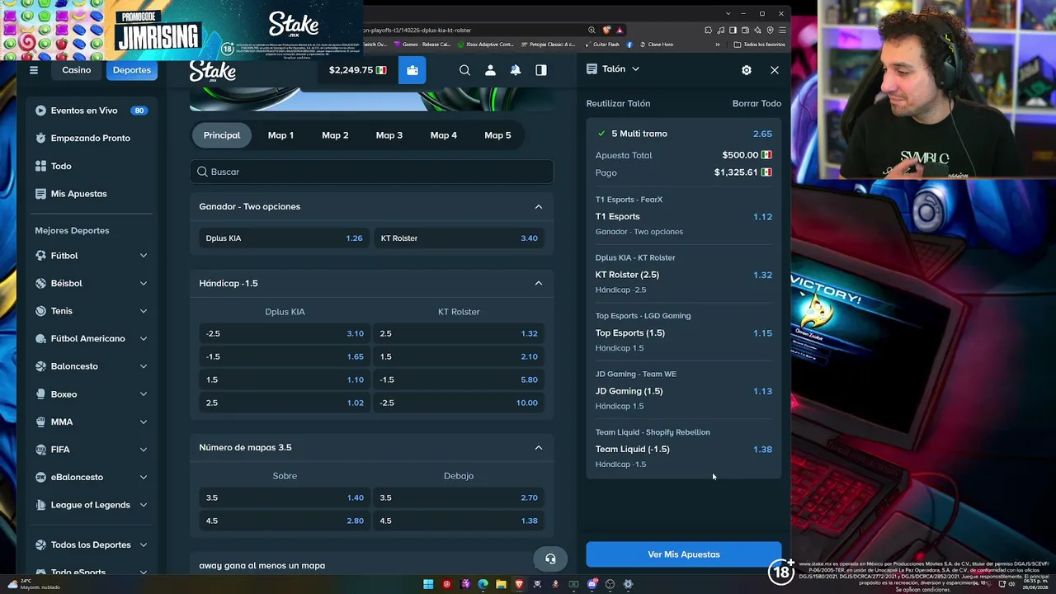Open the wallet deposit button
Screen dimensions: 1056x594
(x=412, y=70)
